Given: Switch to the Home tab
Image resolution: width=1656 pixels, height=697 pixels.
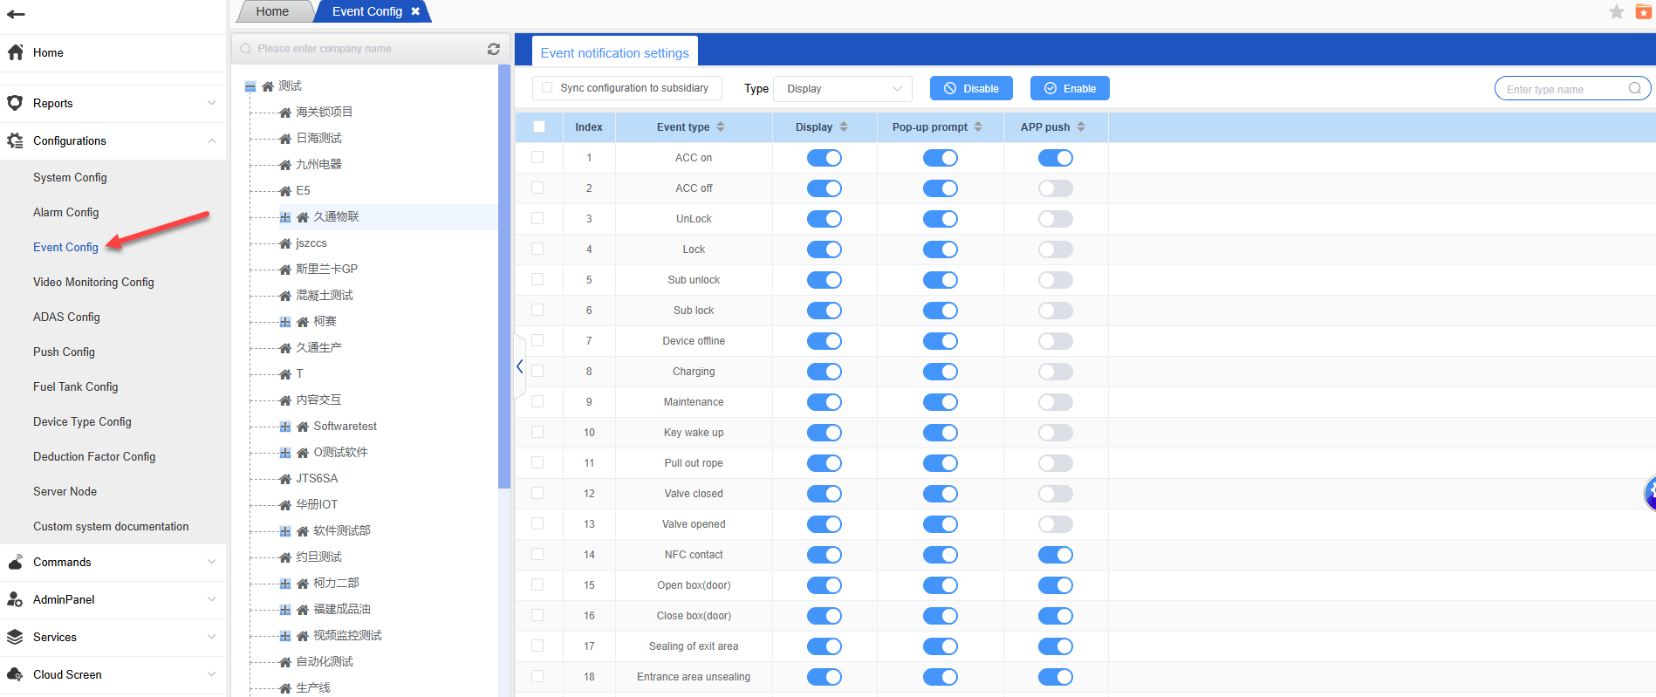Looking at the screenshot, I should pos(272,11).
